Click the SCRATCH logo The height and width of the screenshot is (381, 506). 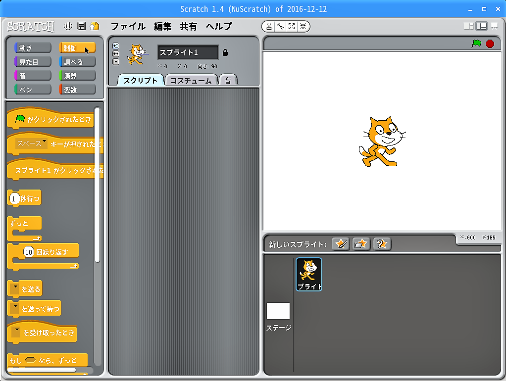31,26
